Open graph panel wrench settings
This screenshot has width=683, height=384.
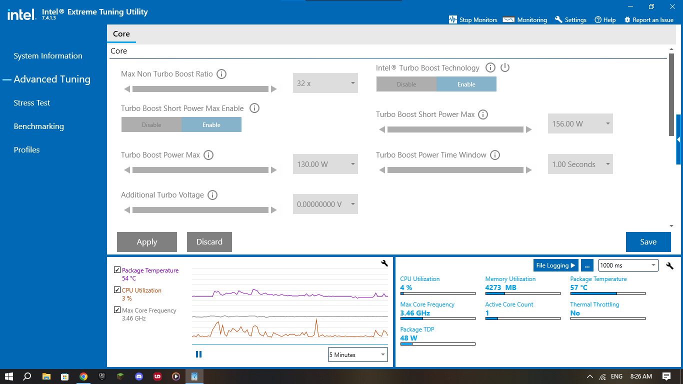click(x=384, y=263)
